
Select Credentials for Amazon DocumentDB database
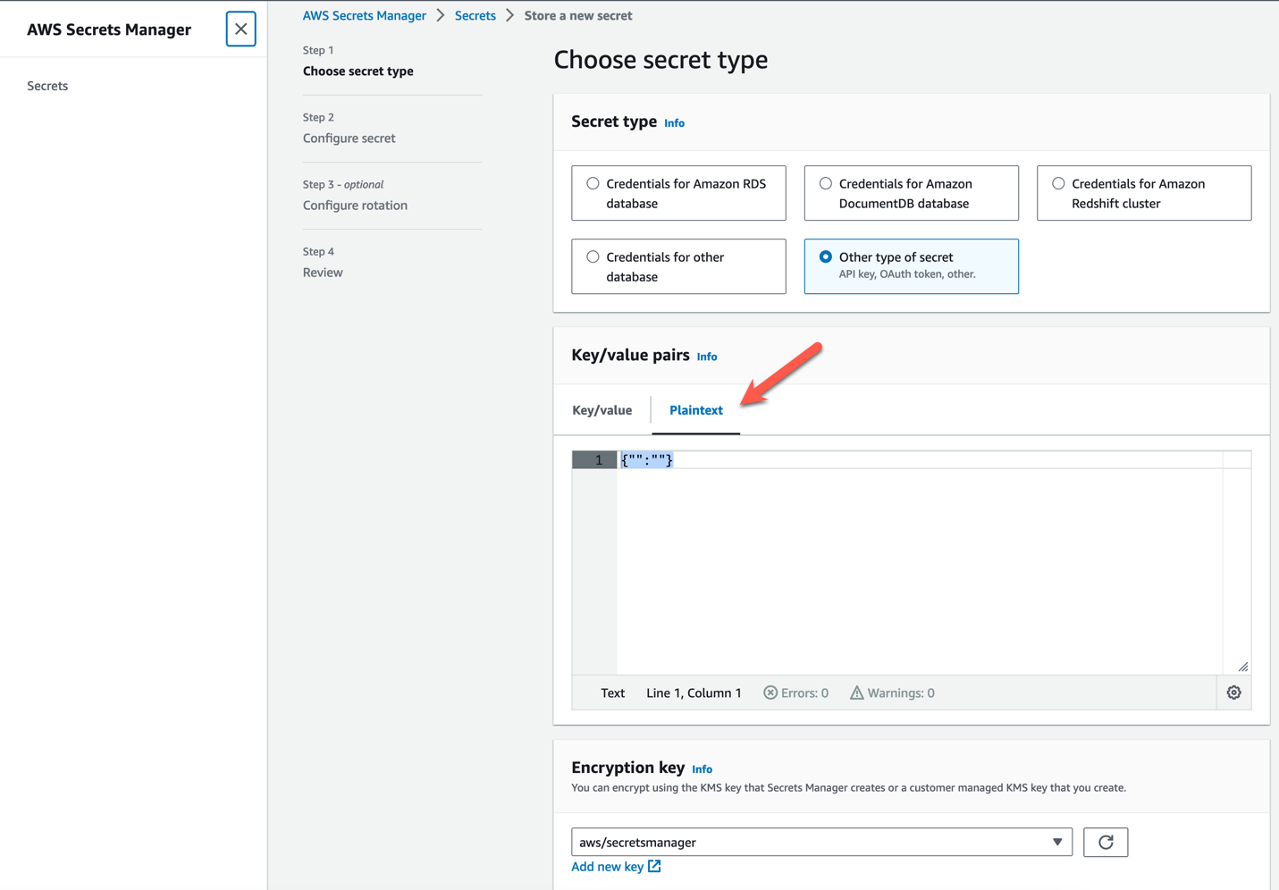[x=911, y=193]
